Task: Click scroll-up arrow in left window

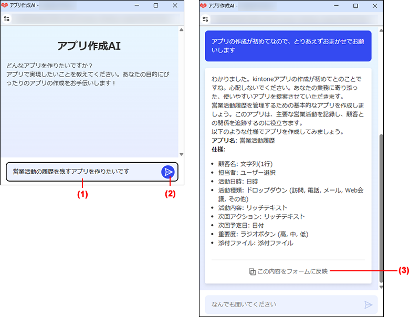Action: (x=181, y=30)
